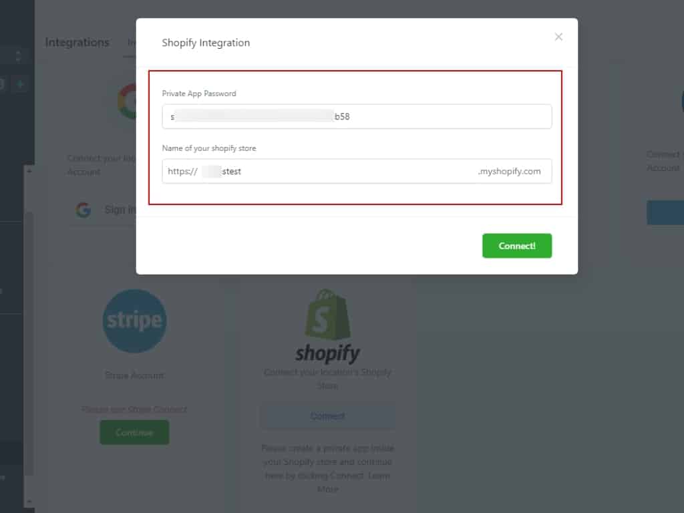This screenshot has height=513, width=684.
Task: Close the Shopify Integration dialog
Action: (558, 37)
